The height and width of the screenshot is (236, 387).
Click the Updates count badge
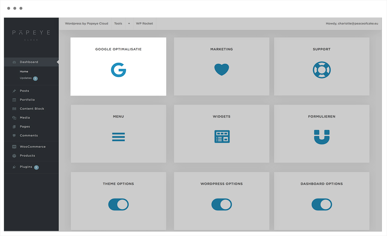click(35, 79)
